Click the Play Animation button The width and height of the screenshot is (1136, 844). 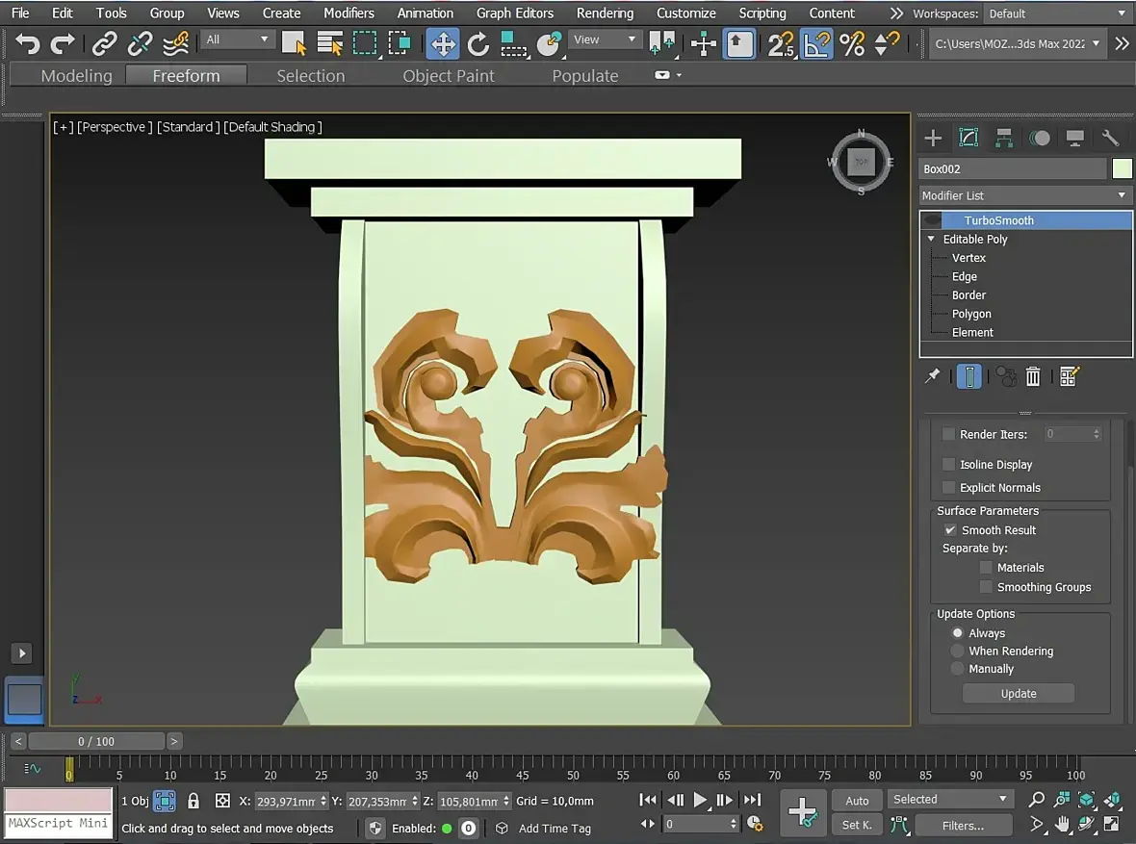click(x=700, y=799)
